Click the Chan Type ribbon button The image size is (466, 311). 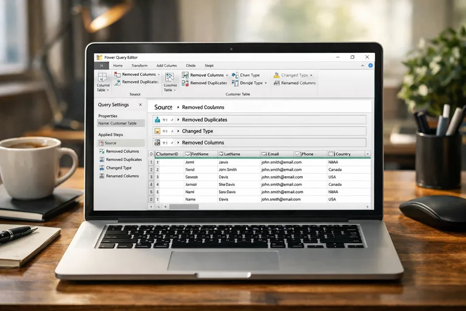[x=246, y=75]
